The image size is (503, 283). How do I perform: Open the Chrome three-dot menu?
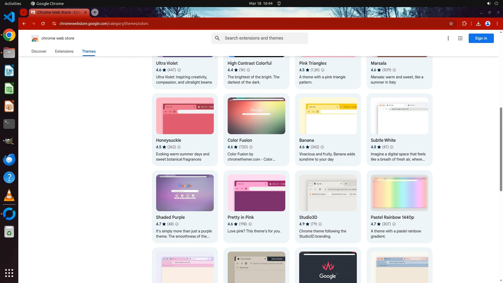[497, 24]
